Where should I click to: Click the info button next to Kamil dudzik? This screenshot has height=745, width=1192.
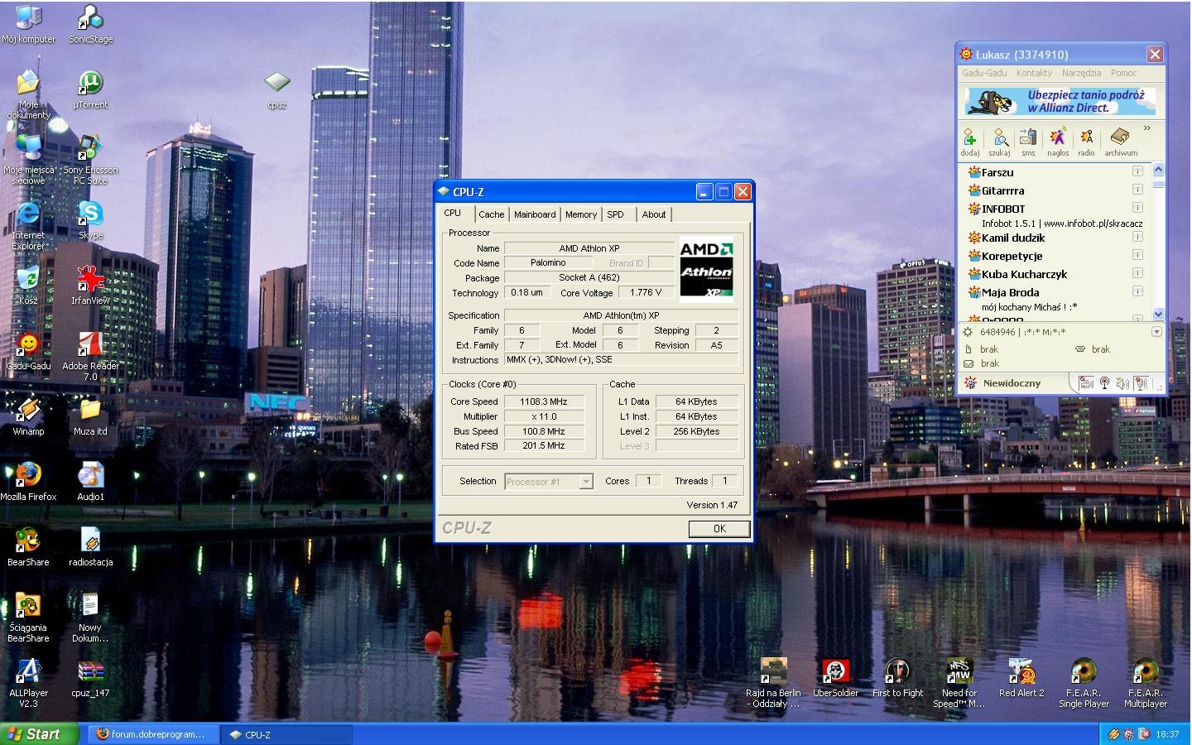coord(1137,237)
